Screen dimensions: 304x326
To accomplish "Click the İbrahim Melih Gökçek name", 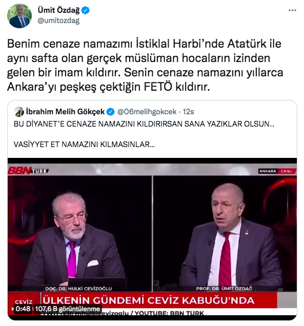I will tap(65, 112).
